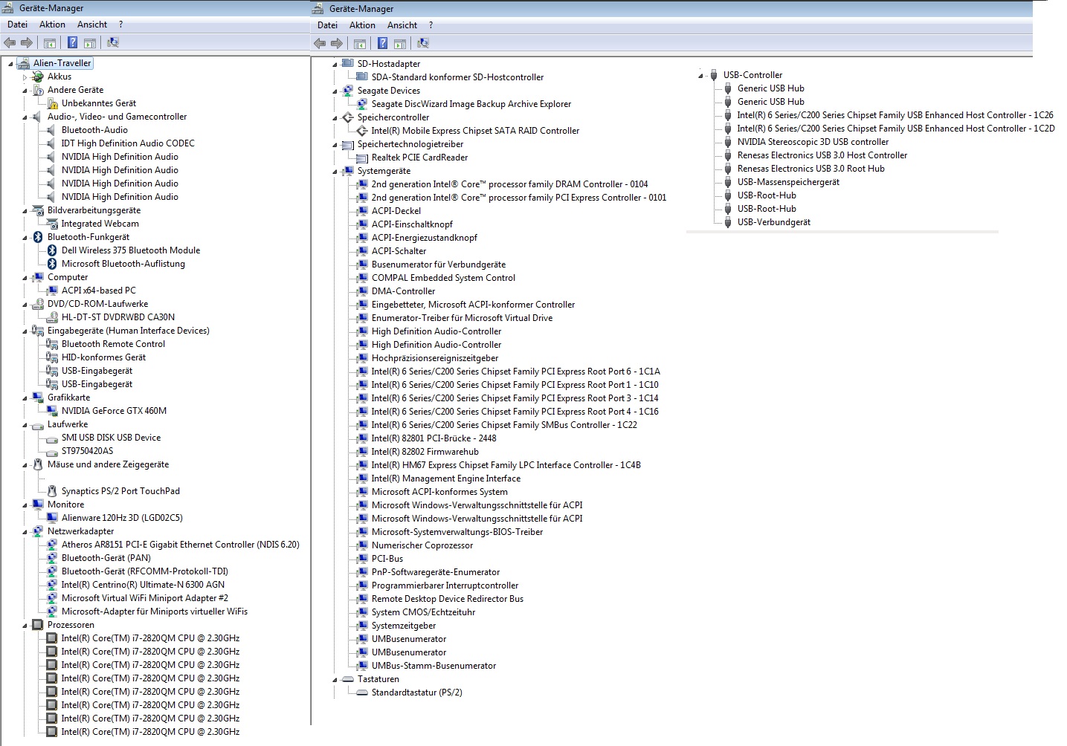Viewport: 1067px width, 746px height.
Task: Click card icon beside Realtek PCIE CardReader
Action: click(x=362, y=158)
